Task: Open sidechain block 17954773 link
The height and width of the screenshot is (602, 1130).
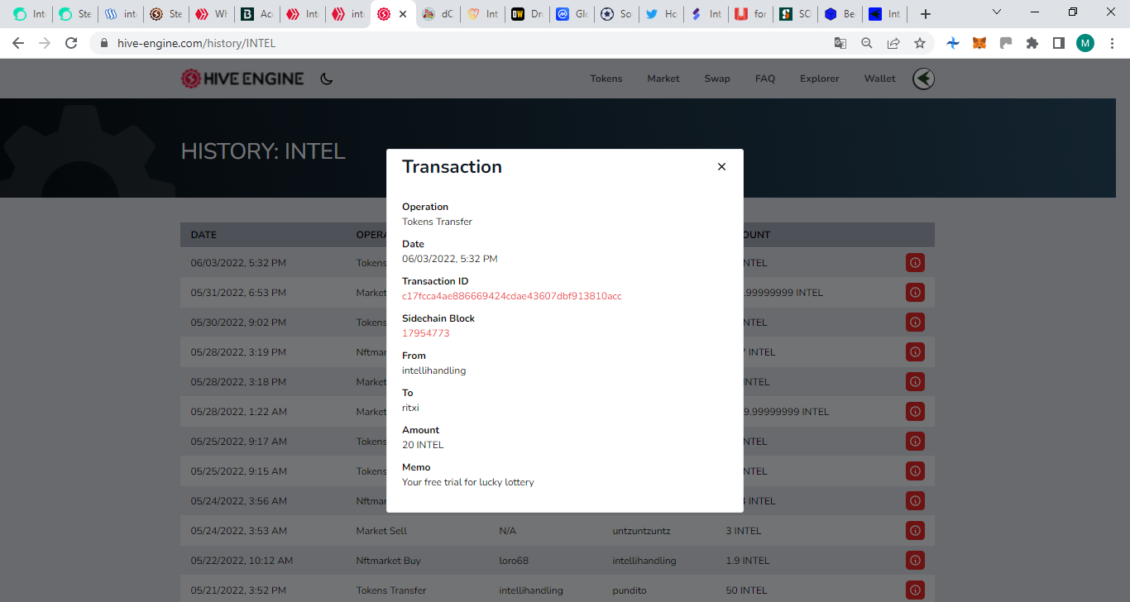Action: 425,333
